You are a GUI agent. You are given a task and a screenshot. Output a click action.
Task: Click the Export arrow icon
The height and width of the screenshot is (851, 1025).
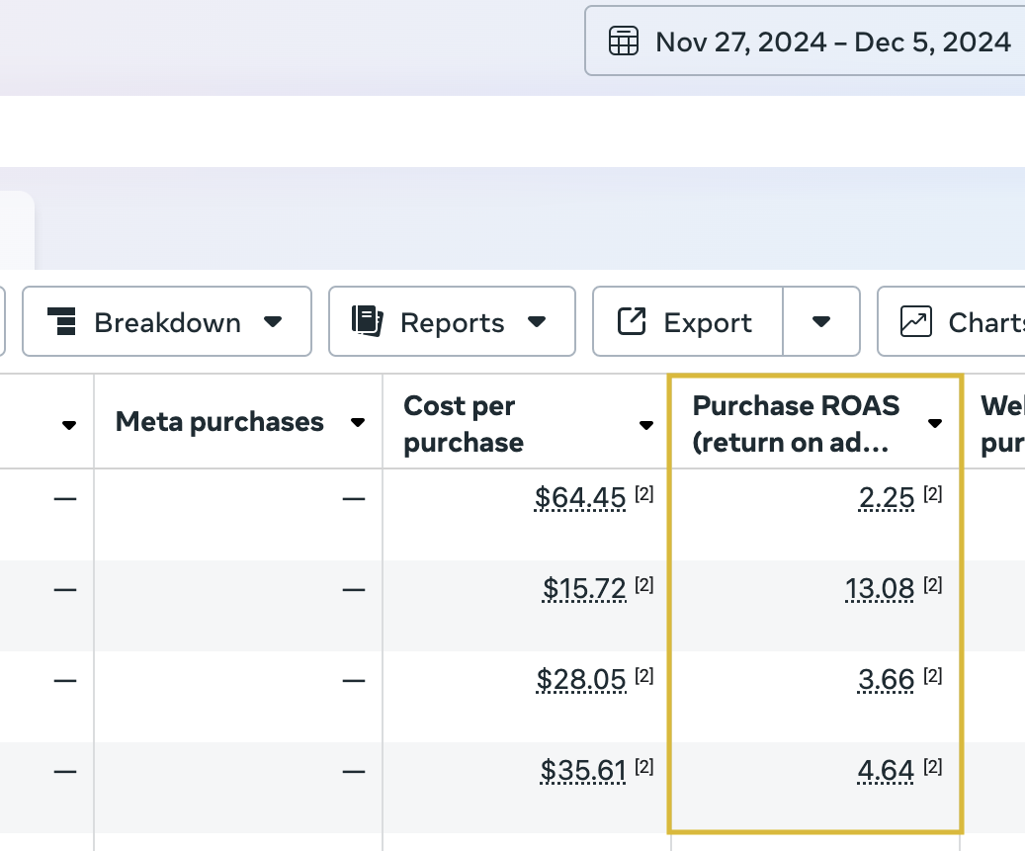coord(632,322)
